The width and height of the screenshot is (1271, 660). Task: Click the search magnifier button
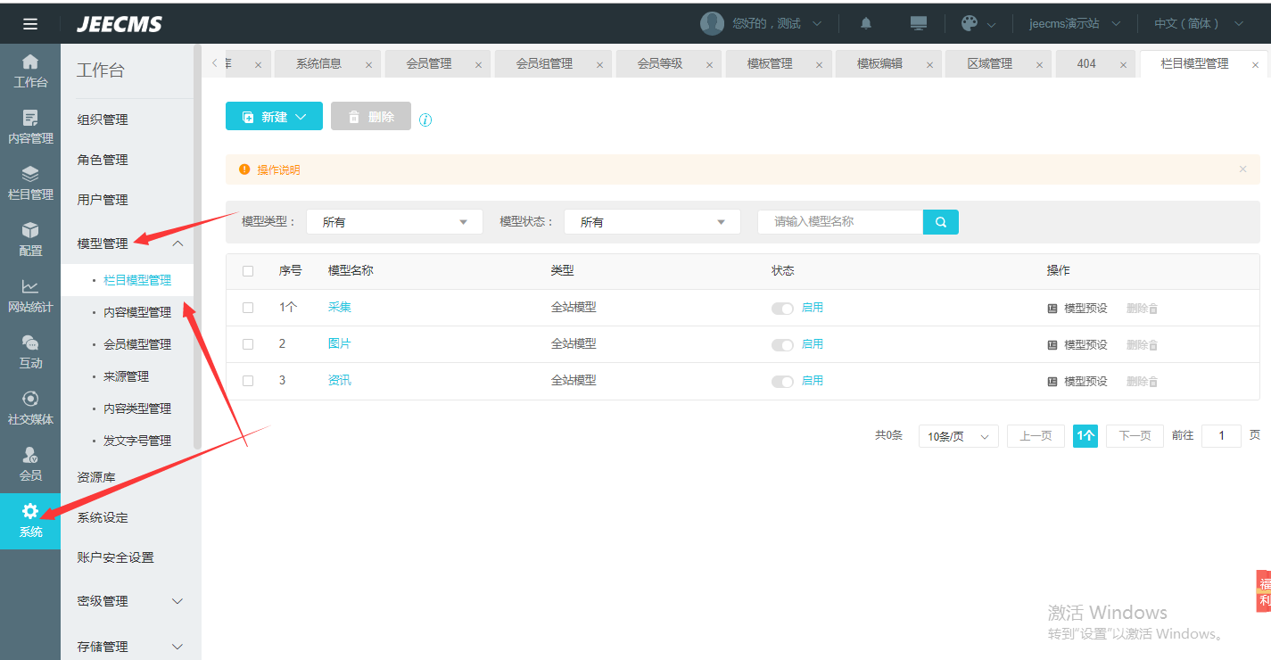coord(940,222)
